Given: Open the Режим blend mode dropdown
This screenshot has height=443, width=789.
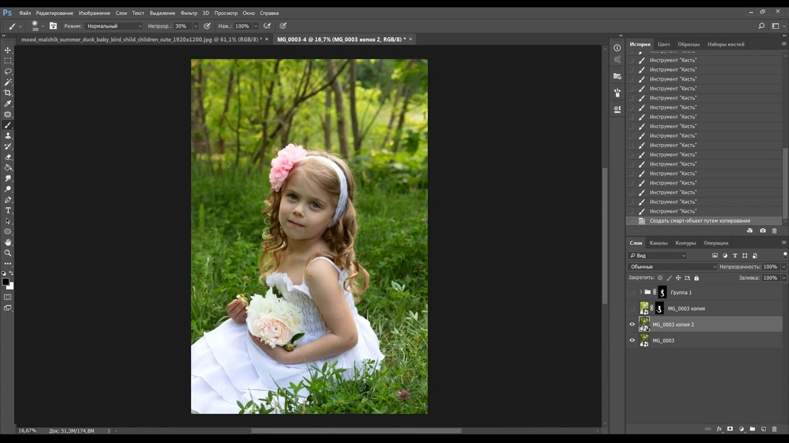Looking at the screenshot, I should pyautogui.click(x=114, y=26).
